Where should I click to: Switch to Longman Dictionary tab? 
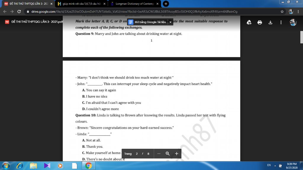point(135,4)
